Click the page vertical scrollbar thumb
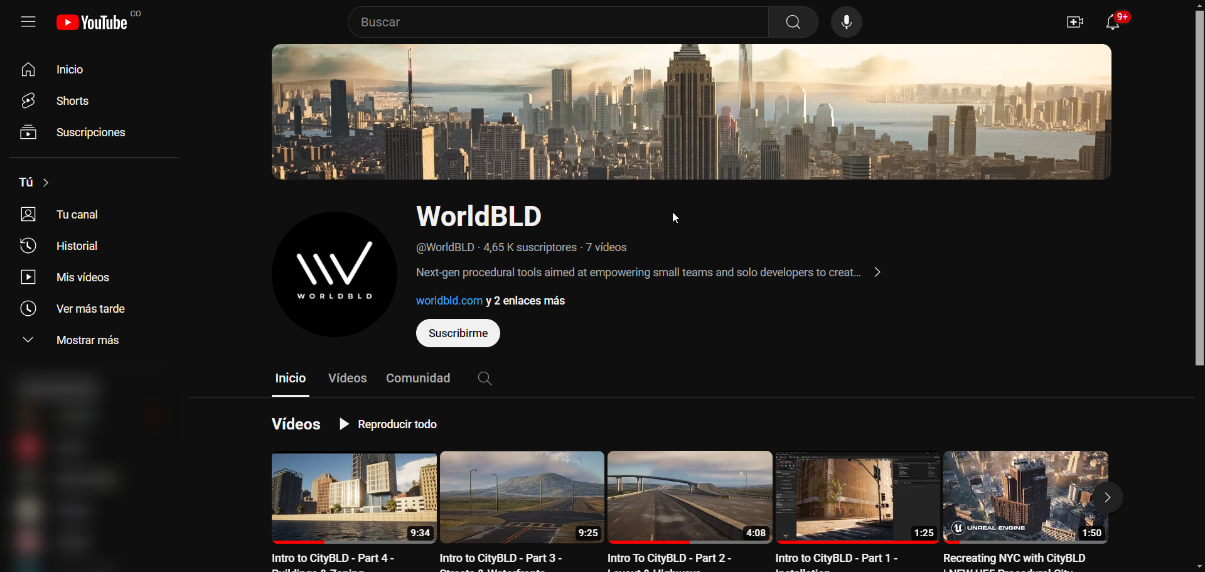This screenshot has width=1205, height=572. pyautogui.click(x=1199, y=187)
